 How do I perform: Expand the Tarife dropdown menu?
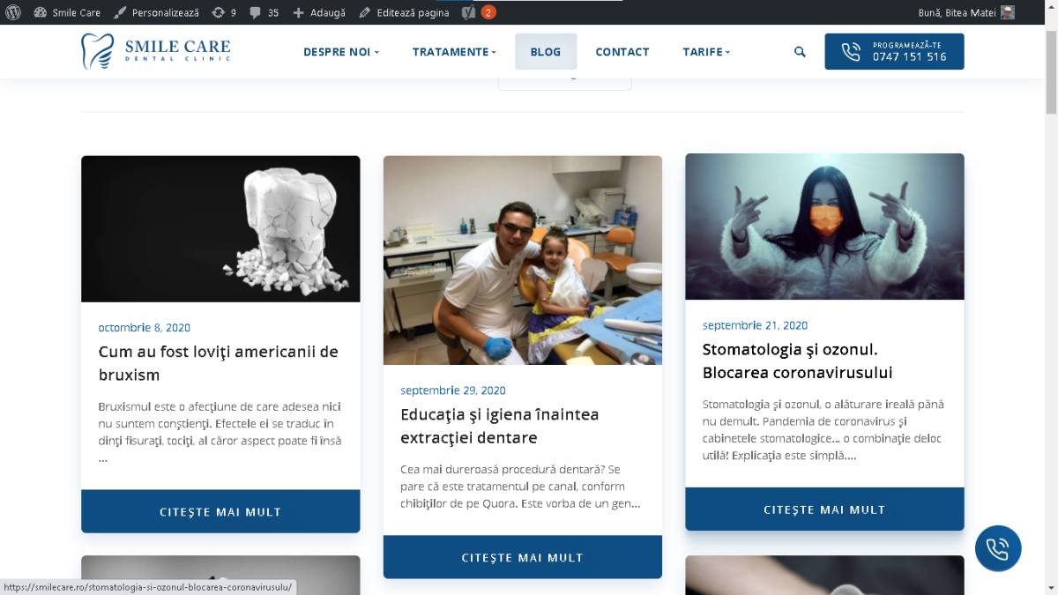pyautogui.click(x=706, y=52)
